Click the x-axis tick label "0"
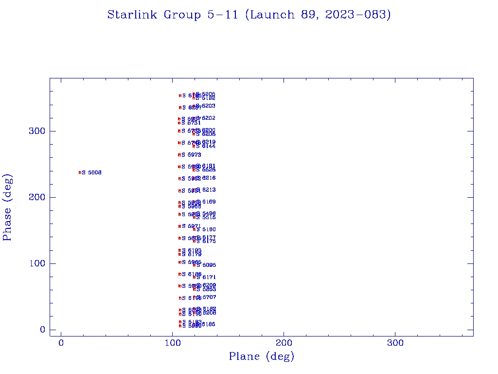This screenshot has width=498, height=374. (x=61, y=343)
